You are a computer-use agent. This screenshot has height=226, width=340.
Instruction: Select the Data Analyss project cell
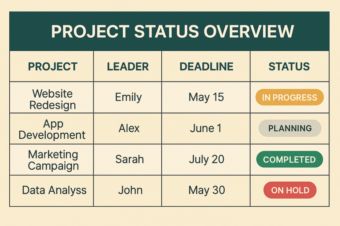[51, 191]
